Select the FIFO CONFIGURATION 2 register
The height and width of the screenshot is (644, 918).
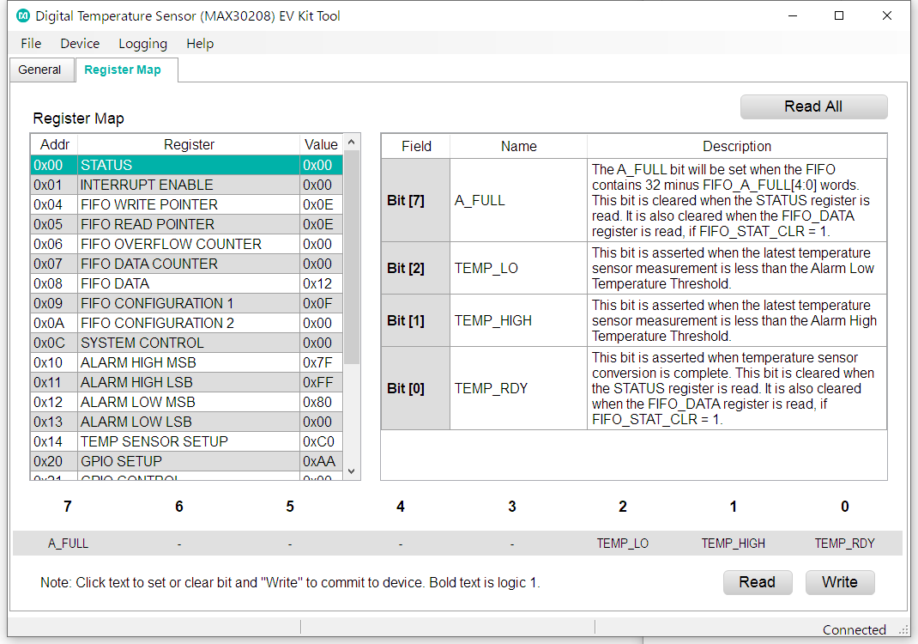coord(186,324)
